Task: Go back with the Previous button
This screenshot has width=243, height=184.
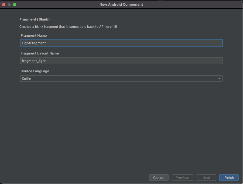Action: tap(182, 178)
